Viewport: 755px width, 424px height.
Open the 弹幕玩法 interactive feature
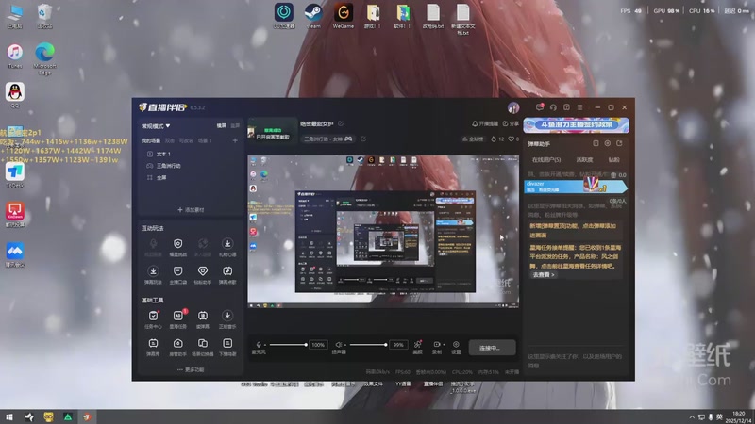[153, 275]
